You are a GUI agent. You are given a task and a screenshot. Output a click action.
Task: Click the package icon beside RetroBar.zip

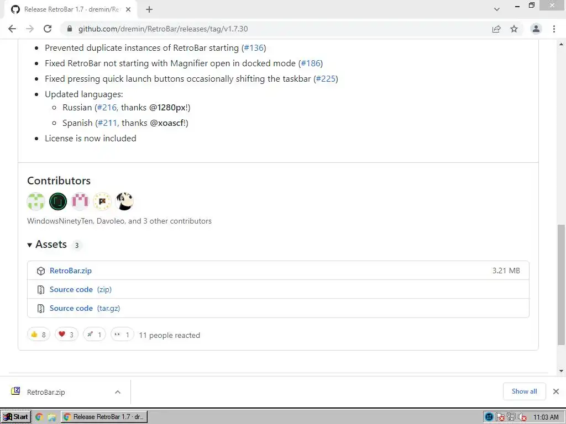coord(41,271)
